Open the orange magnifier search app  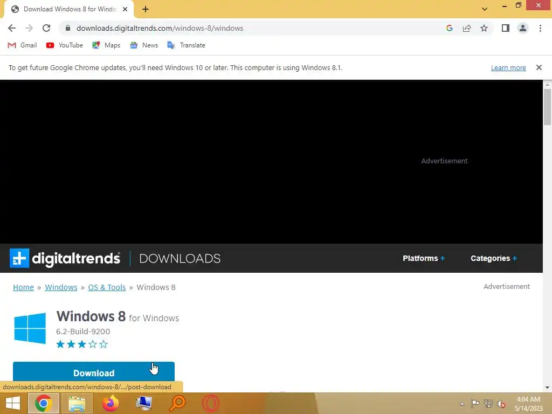coord(177,403)
